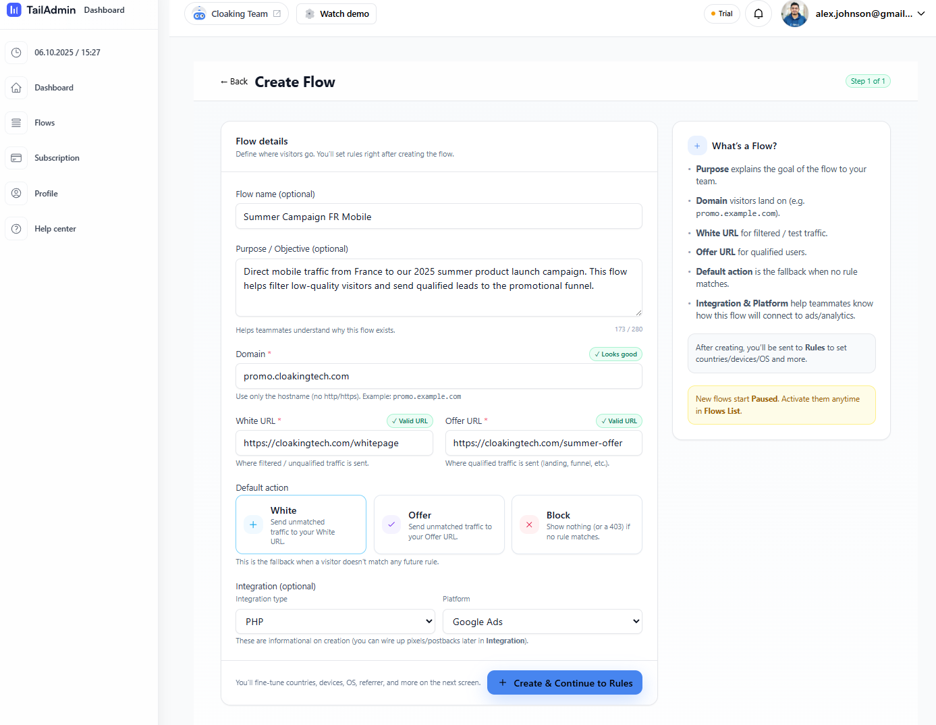
Task: Click the Subscription card icon in sidebar
Action: [16, 158]
